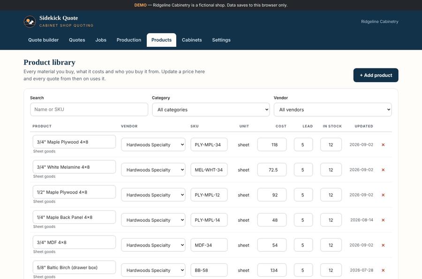Edit the 5/8" Baltic Birch name field

(74, 267)
